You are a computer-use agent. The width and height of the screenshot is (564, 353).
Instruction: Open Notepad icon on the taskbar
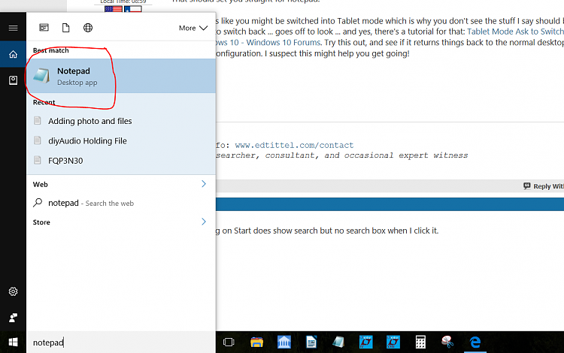(338, 342)
